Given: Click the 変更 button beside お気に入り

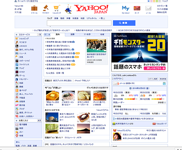Looking at the screenshot, I should 39,121.
